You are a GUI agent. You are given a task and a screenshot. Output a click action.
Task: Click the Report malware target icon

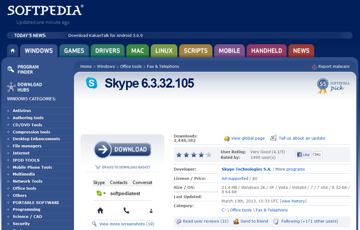(x=314, y=67)
